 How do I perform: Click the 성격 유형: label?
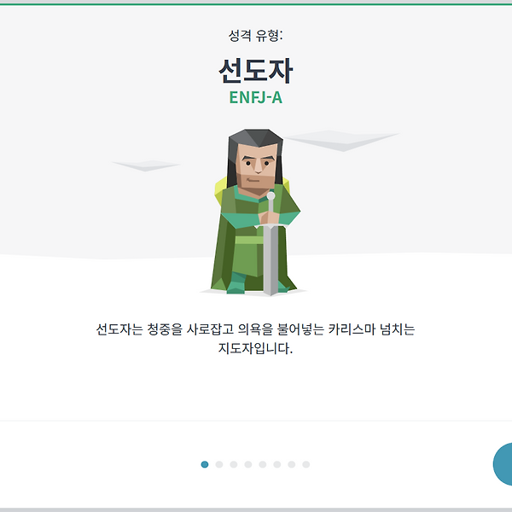coord(255,35)
